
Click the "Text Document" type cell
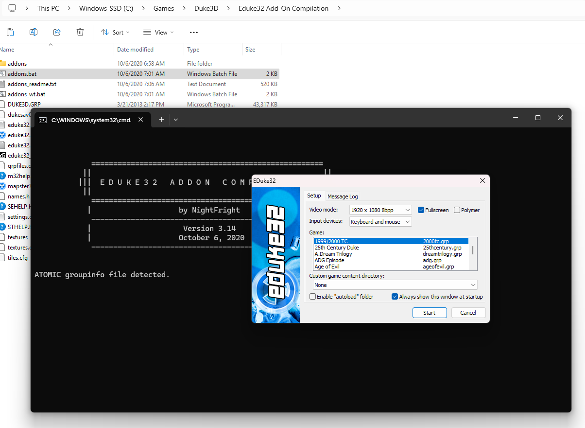206,84
